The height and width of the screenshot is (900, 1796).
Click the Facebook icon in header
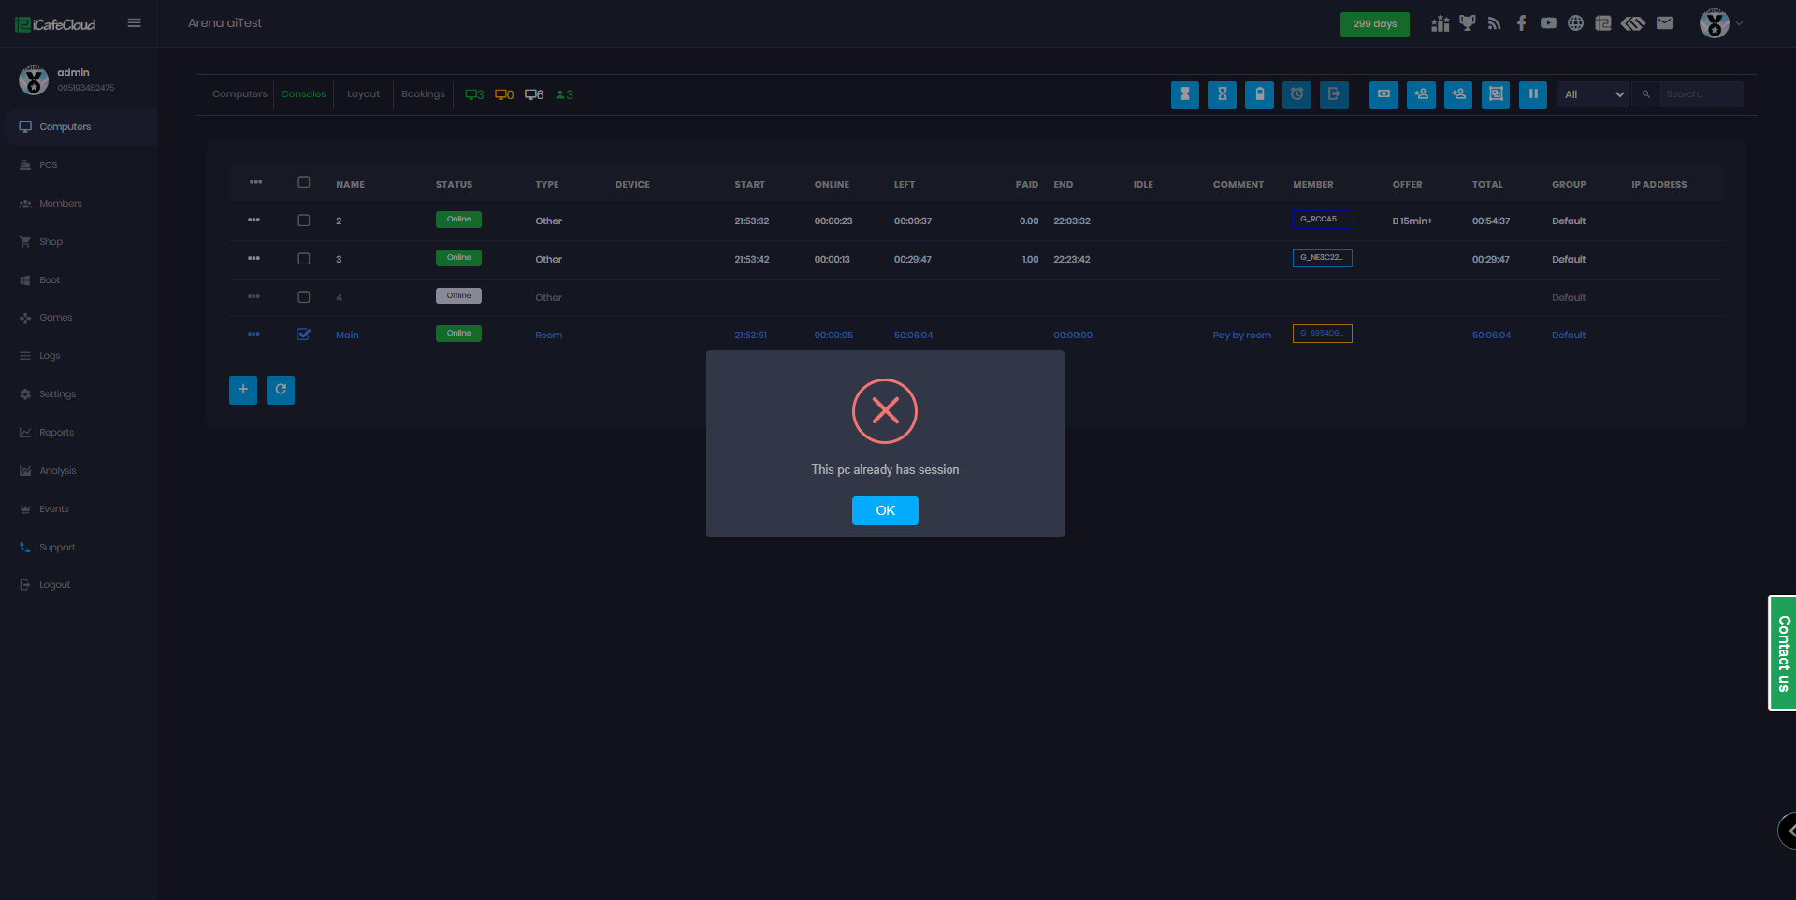[1521, 23]
